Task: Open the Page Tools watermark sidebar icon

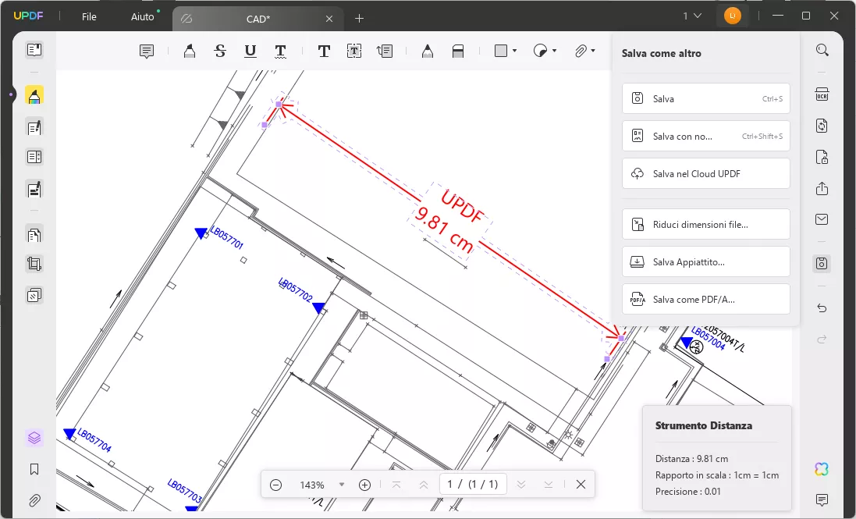Action: [34, 295]
